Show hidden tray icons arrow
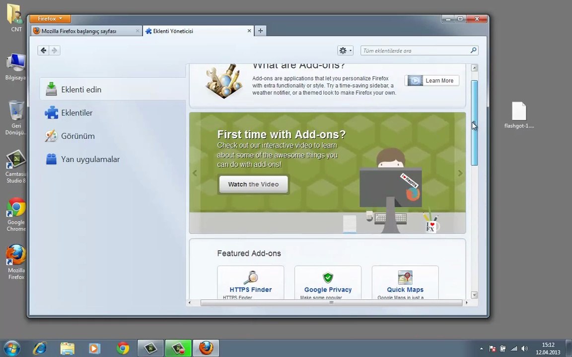Viewport: 572px width, 357px height. 481,349
